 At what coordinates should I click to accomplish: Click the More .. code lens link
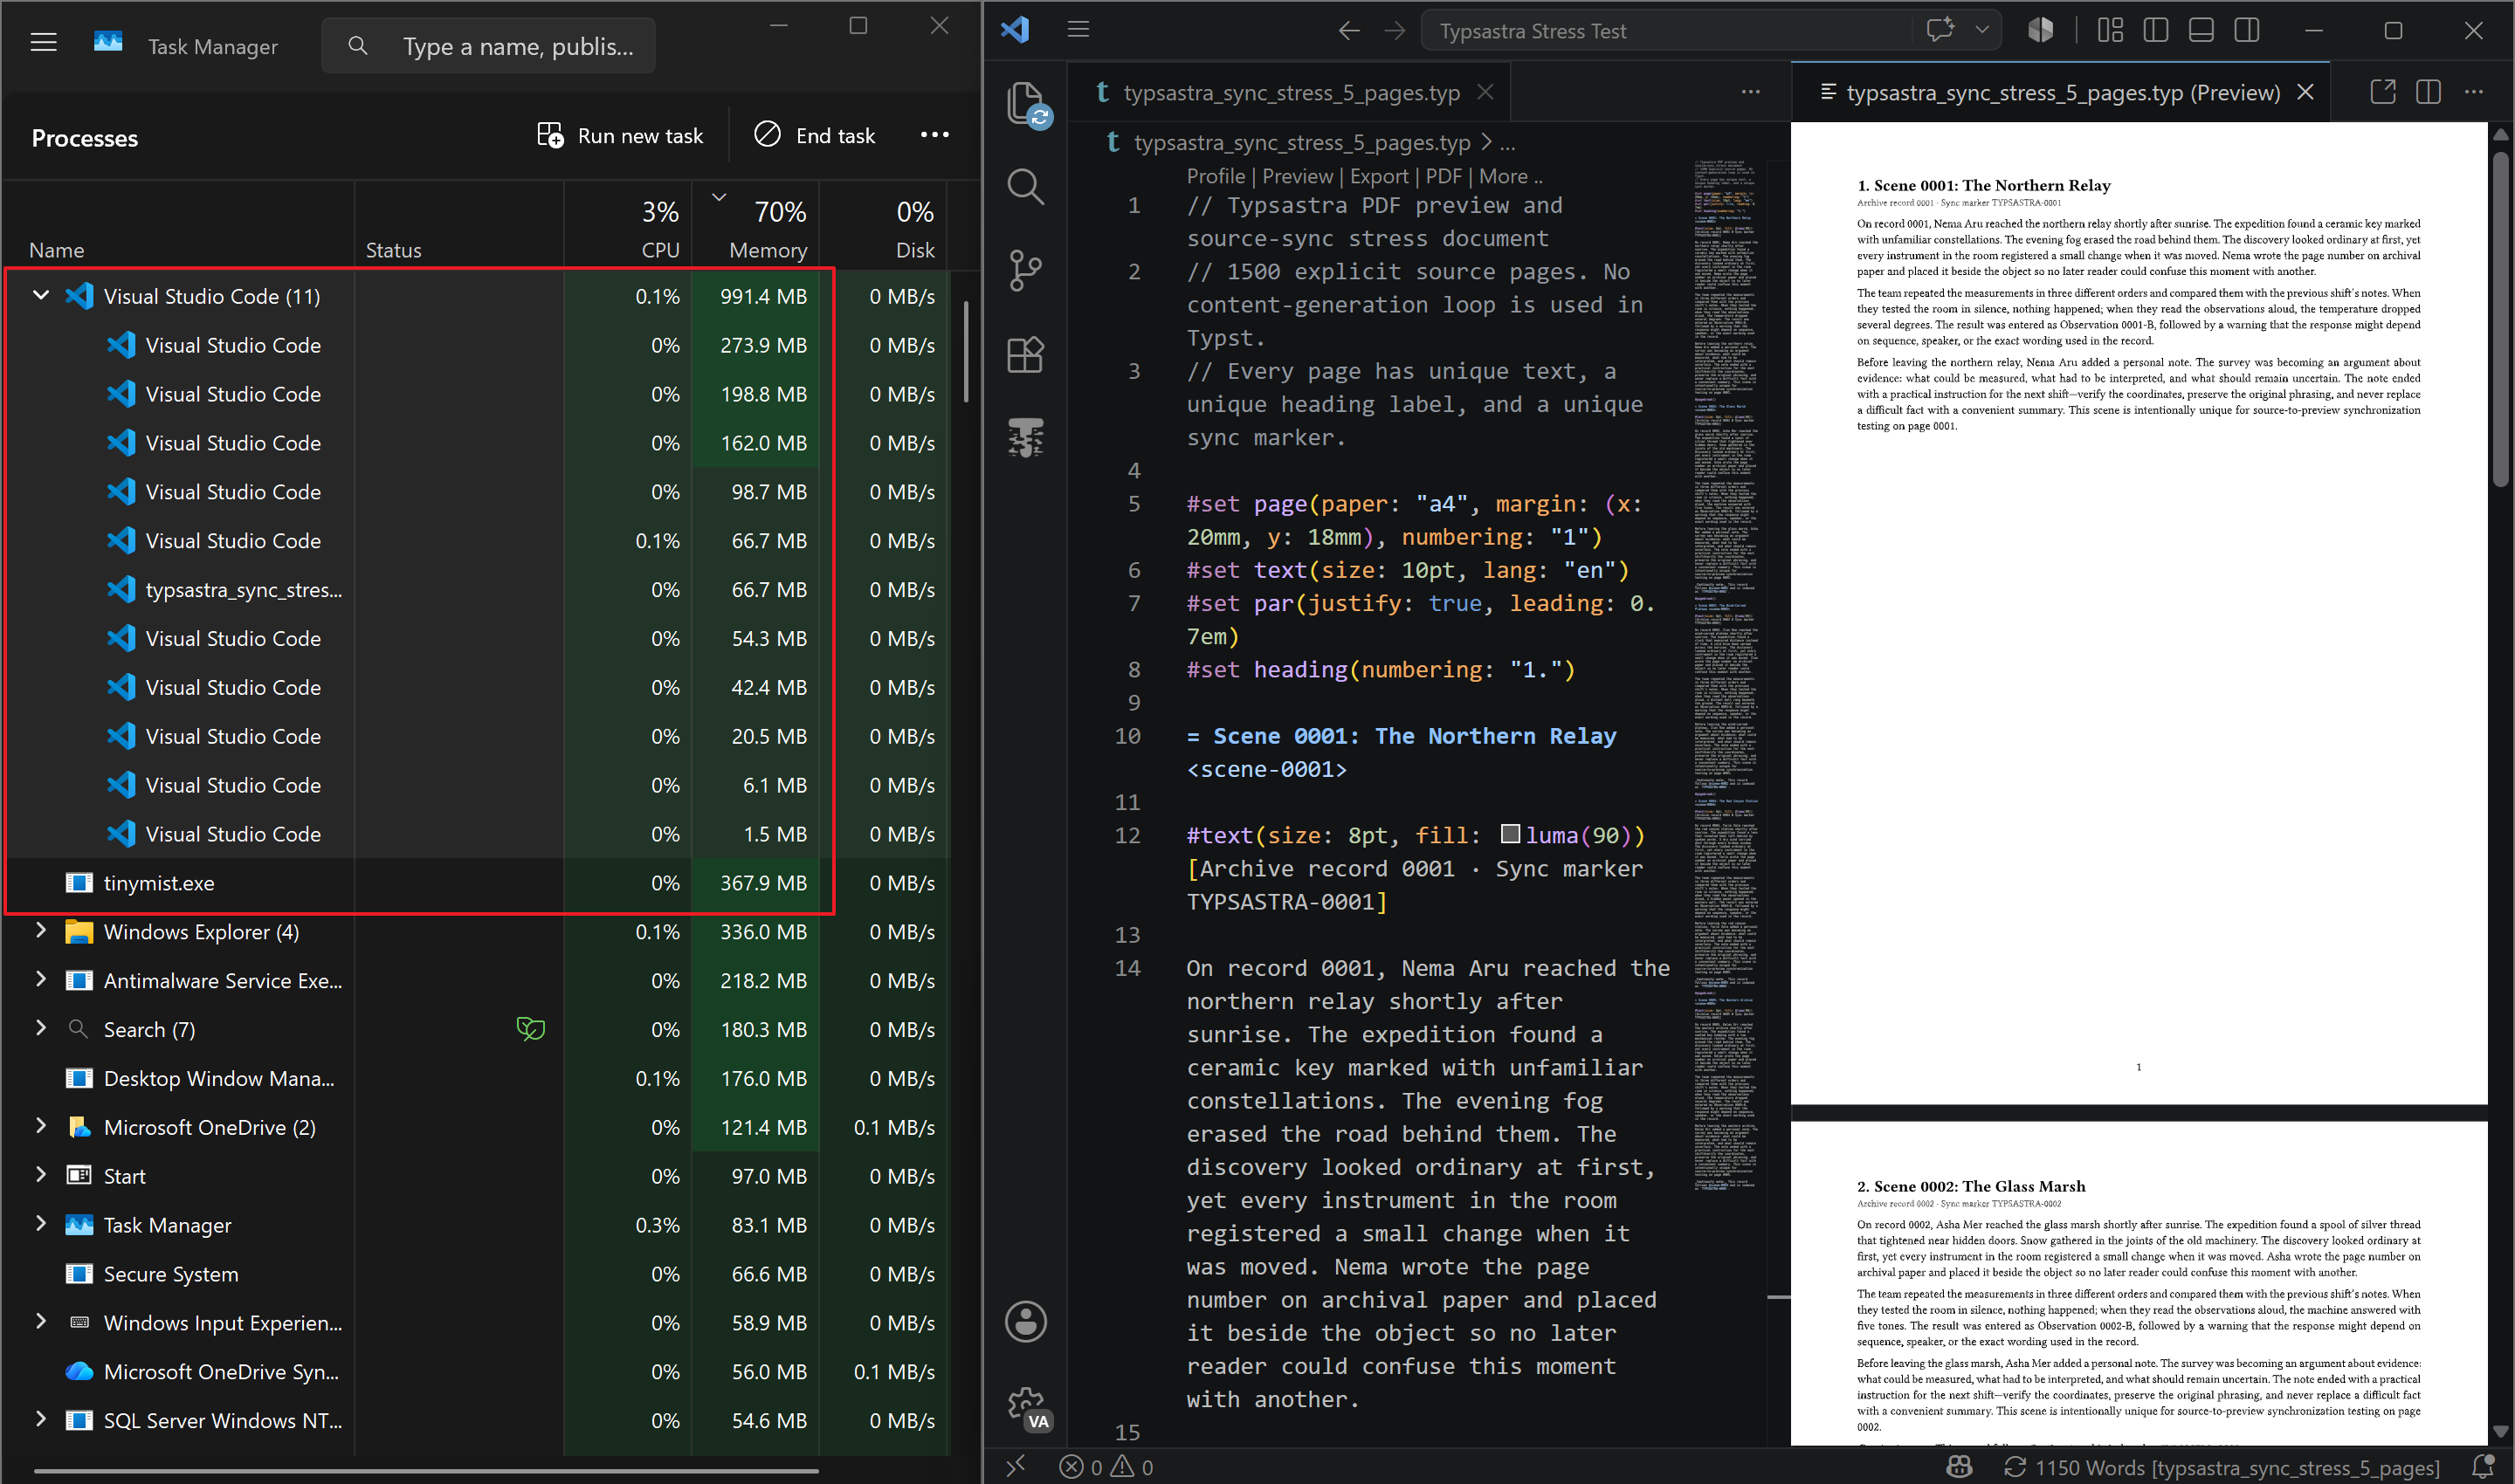pos(1511,176)
